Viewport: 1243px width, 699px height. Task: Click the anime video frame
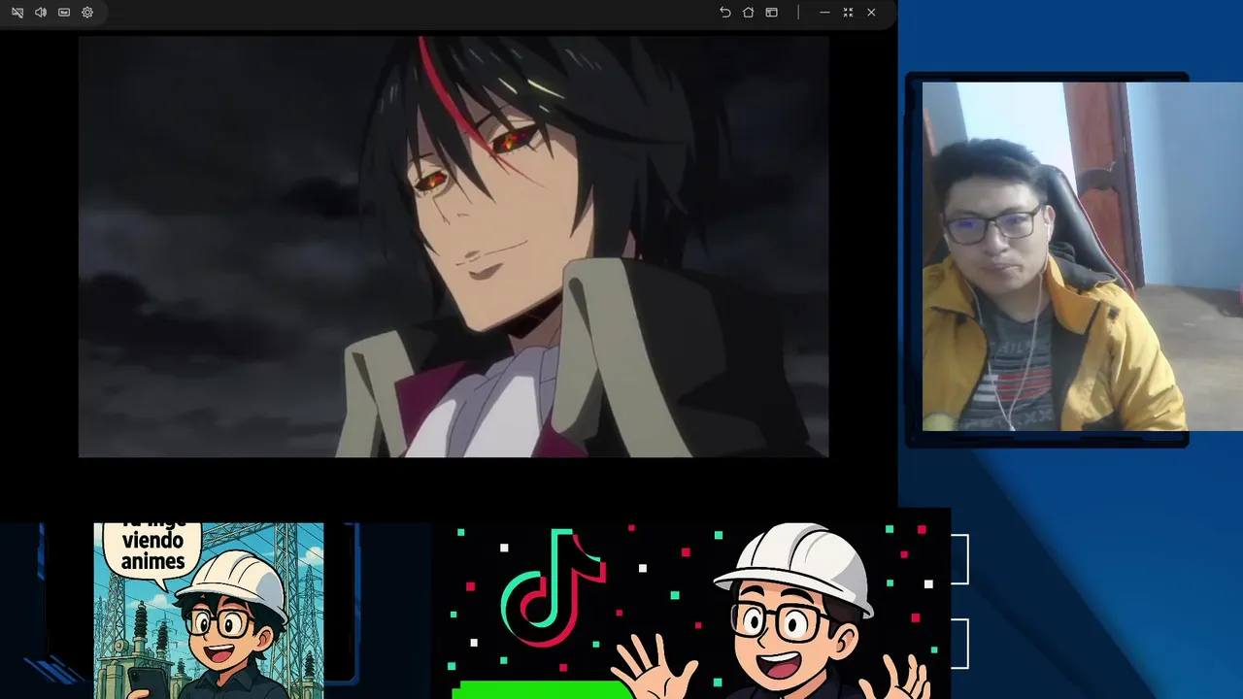tap(454, 247)
